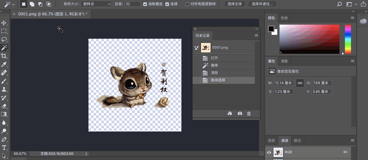
Task: Toggle history brush source for 0001.png snapshot
Action: pyautogui.click(x=197, y=48)
